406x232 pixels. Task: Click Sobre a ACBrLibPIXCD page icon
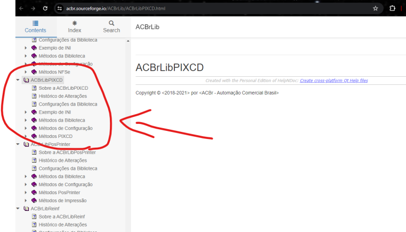click(x=34, y=88)
